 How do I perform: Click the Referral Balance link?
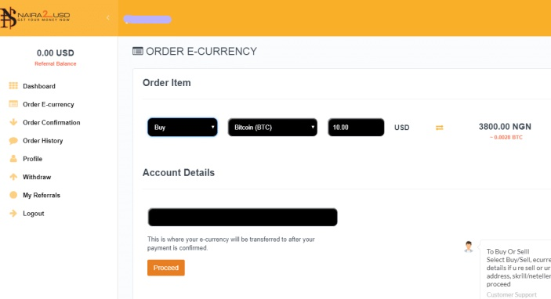click(56, 63)
